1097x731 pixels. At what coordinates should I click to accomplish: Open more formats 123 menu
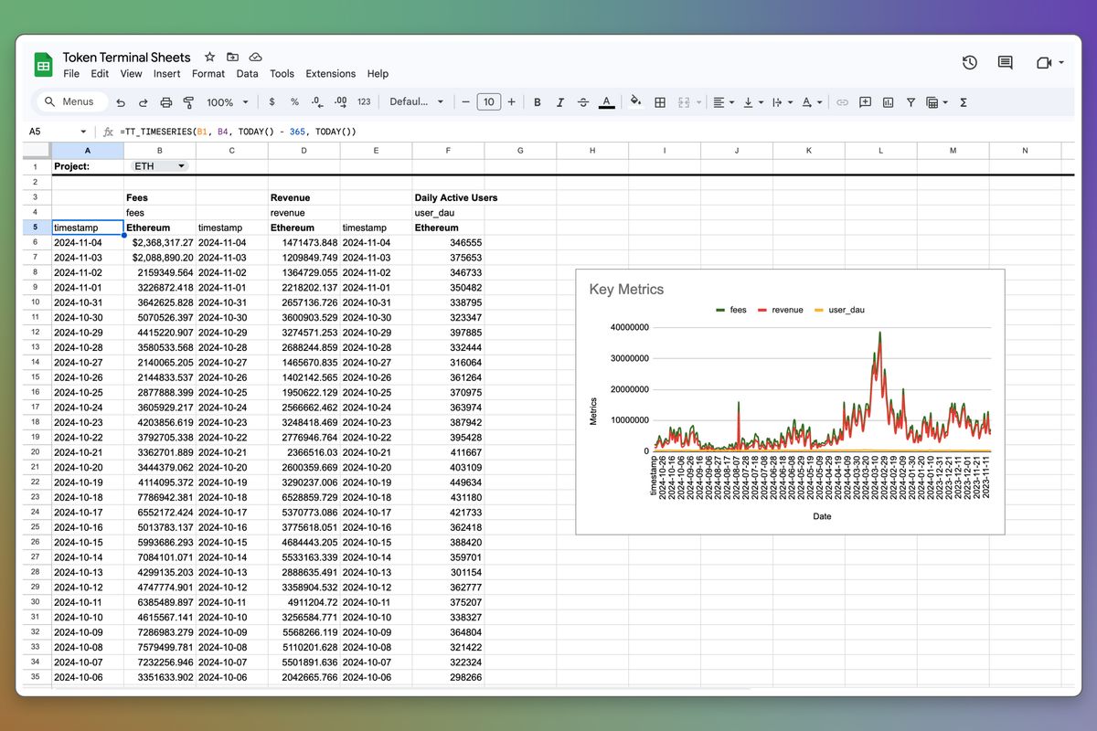[x=364, y=102]
